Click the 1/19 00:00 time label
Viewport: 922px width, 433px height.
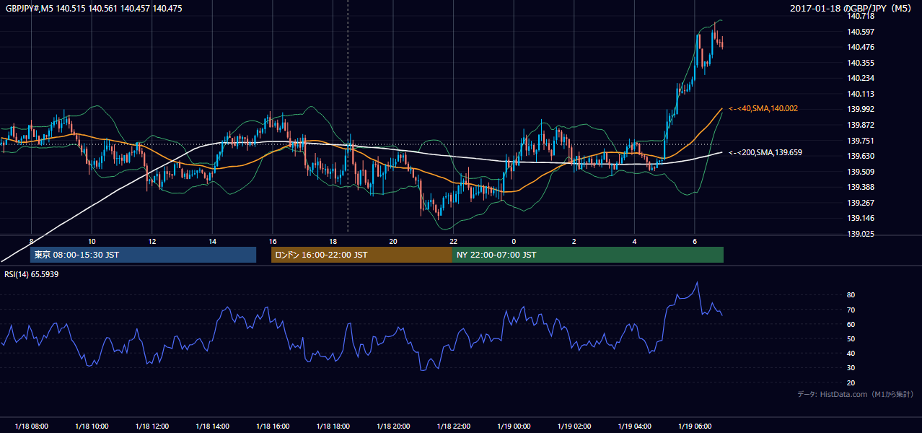(x=513, y=427)
